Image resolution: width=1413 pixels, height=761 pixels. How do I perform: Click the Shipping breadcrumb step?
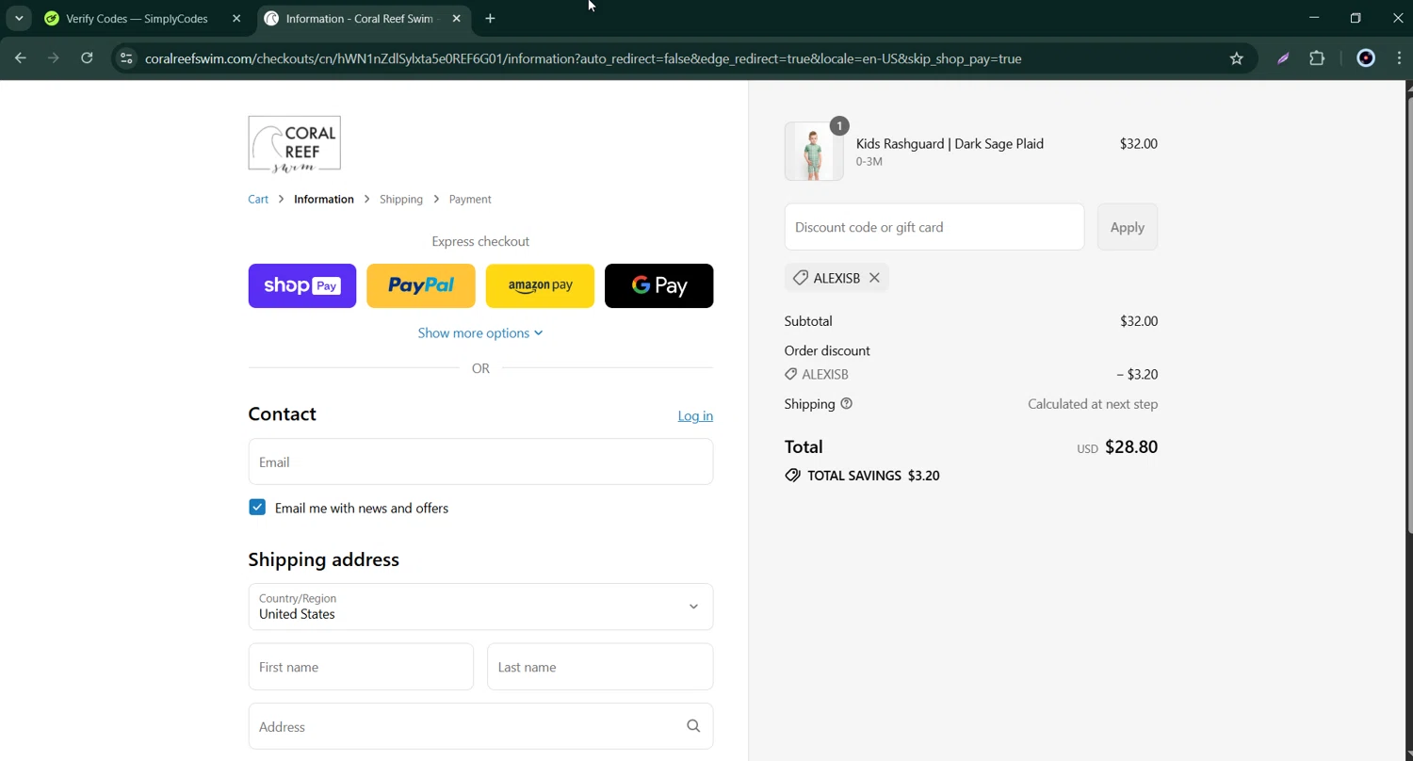click(x=401, y=199)
